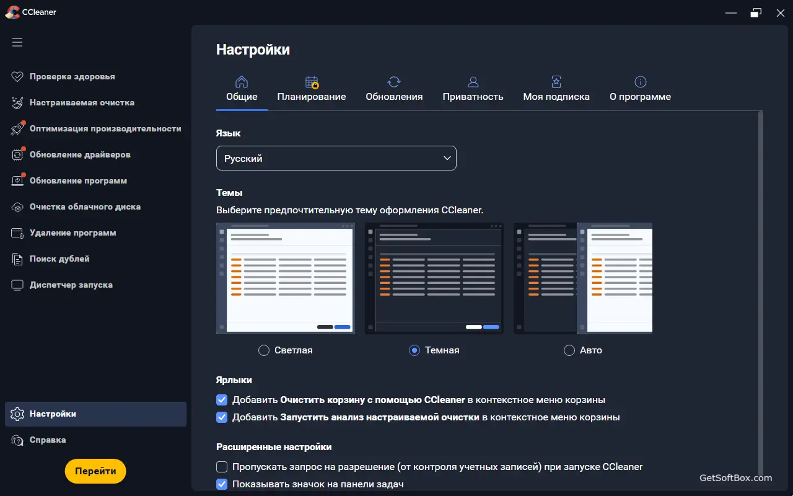The image size is (793, 496).
Task: Select the Светлая theme radio button
Action: 264,350
